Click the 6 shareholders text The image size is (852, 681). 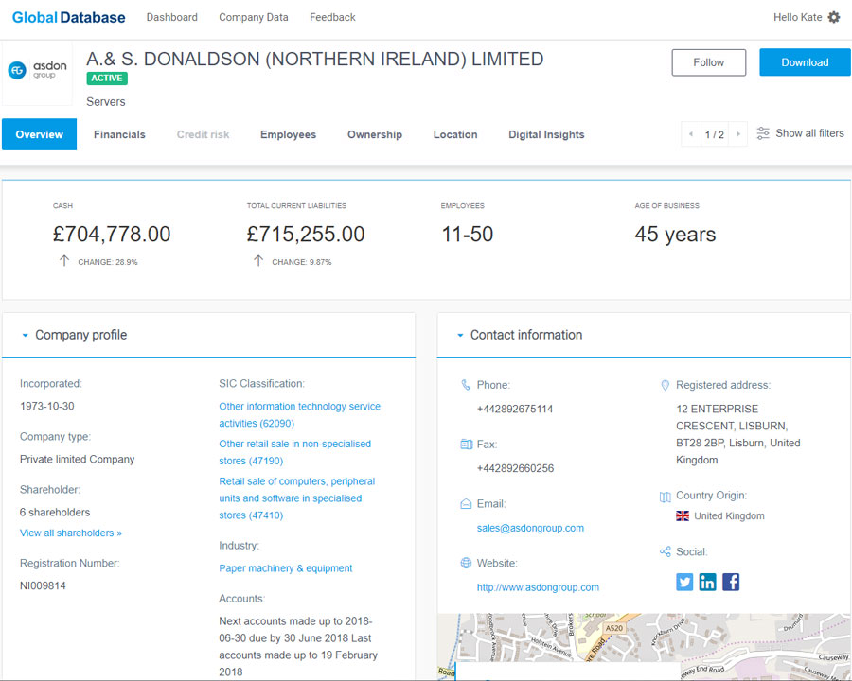click(x=55, y=512)
